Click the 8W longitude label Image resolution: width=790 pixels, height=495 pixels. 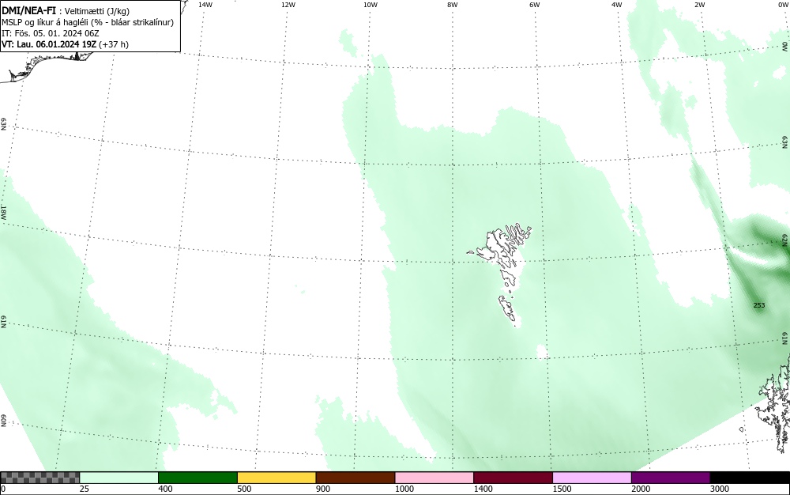pos(453,5)
